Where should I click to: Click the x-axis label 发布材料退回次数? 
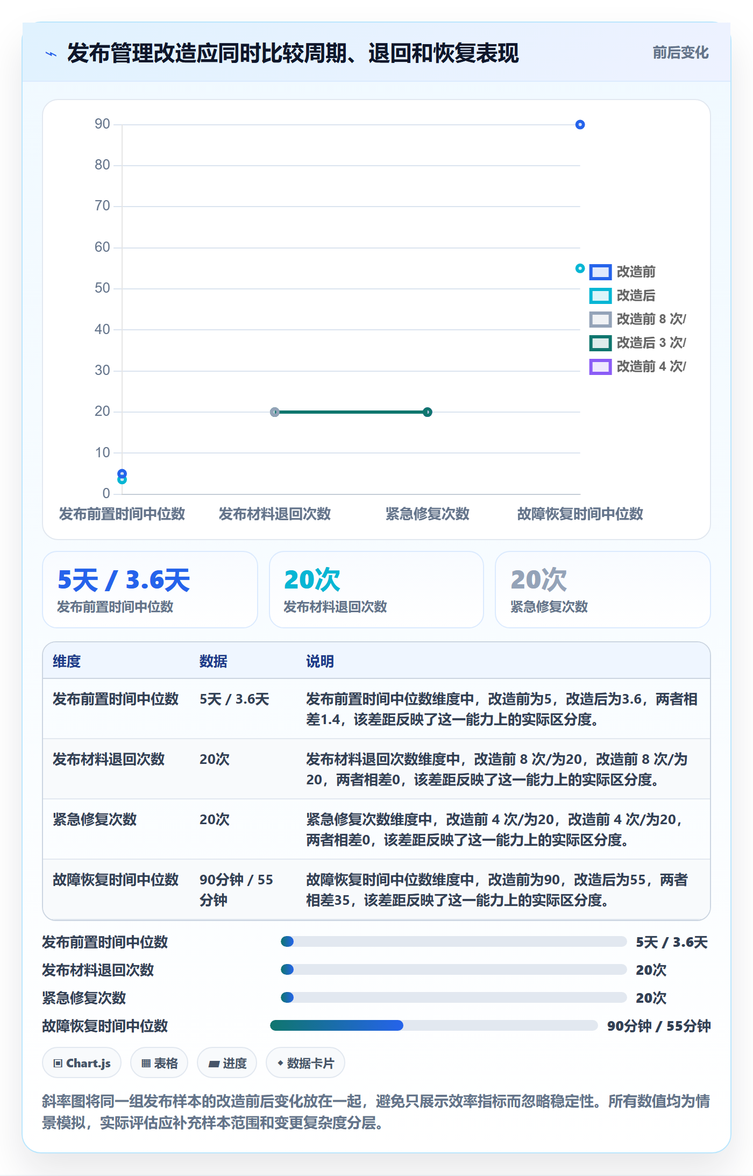click(x=275, y=514)
